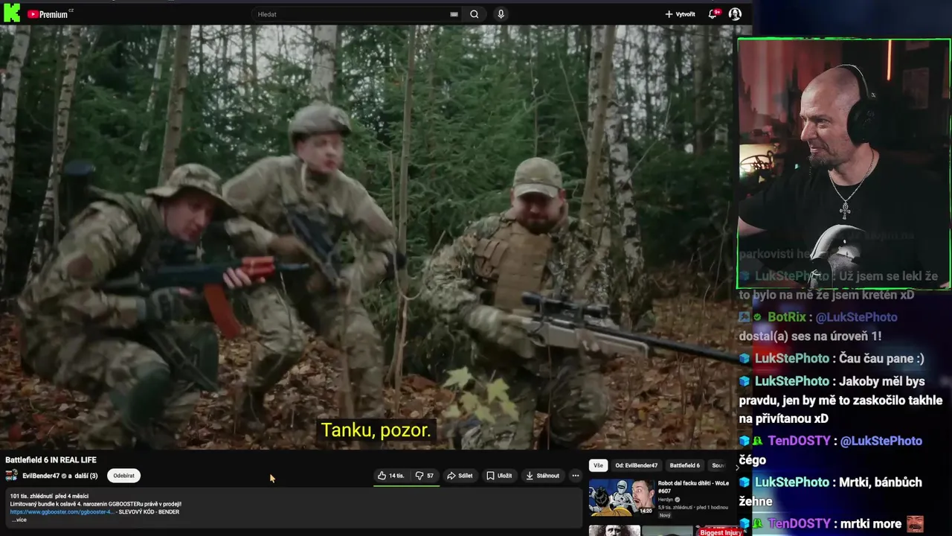952x536 pixels.
Task: Click the video title Battlefield 6 IN REAL LIFE
Action: 51,460
